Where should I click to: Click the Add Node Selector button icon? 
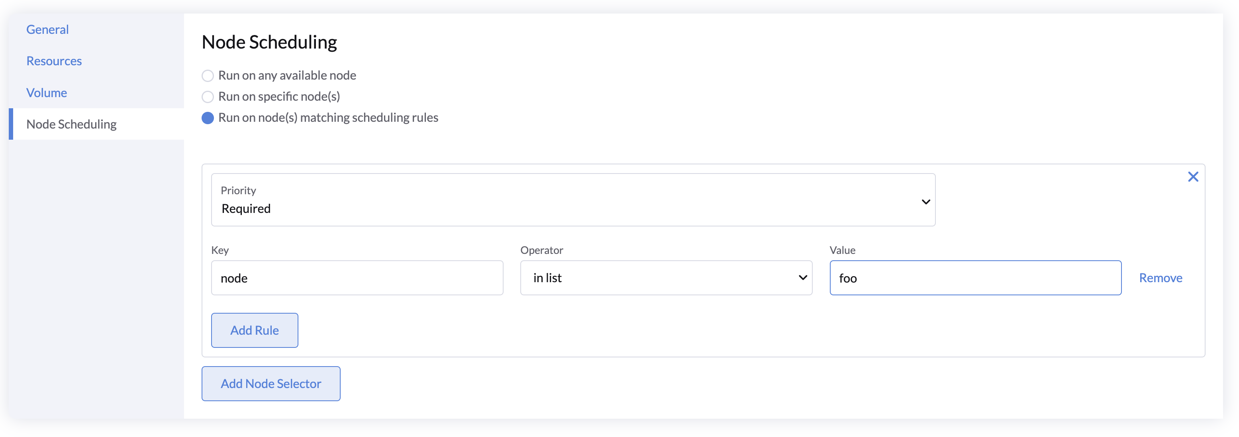point(271,383)
